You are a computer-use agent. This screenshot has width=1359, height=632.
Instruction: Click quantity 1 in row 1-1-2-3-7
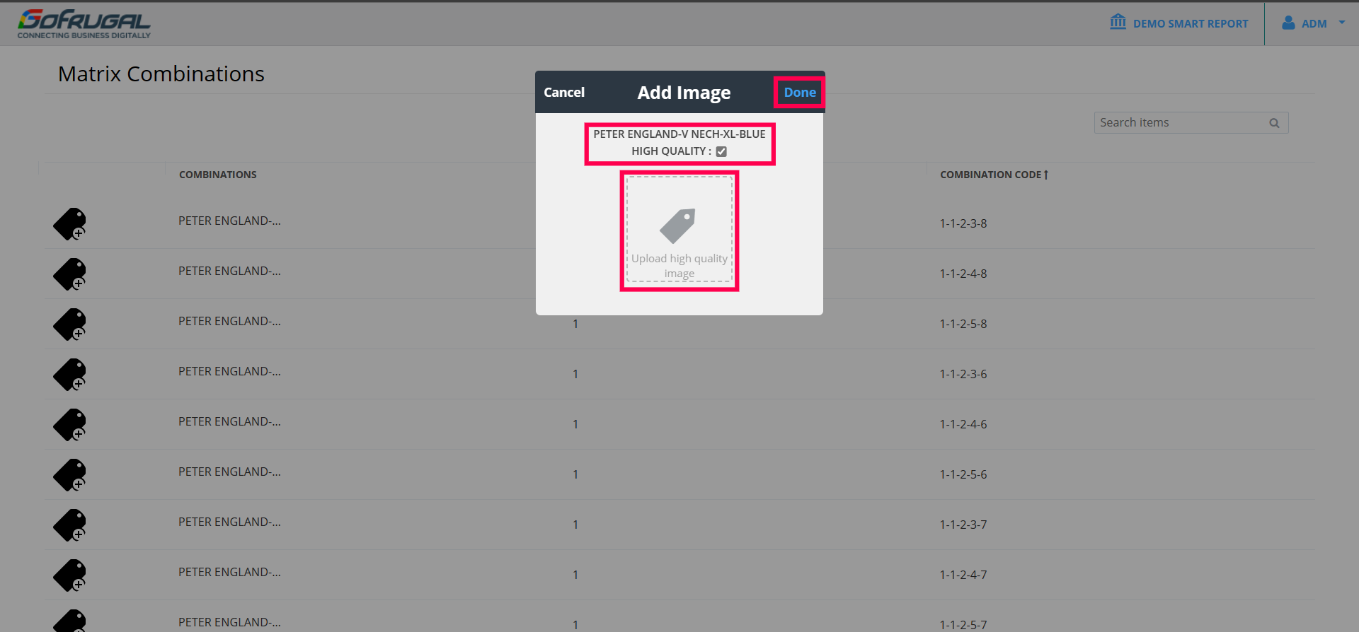click(x=575, y=525)
